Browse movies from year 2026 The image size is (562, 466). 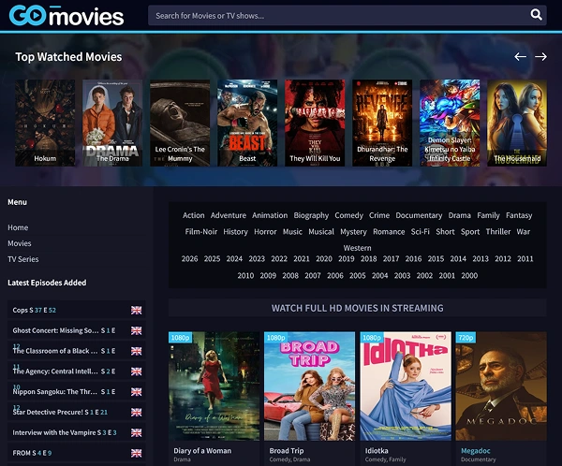pyautogui.click(x=189, y=258)
